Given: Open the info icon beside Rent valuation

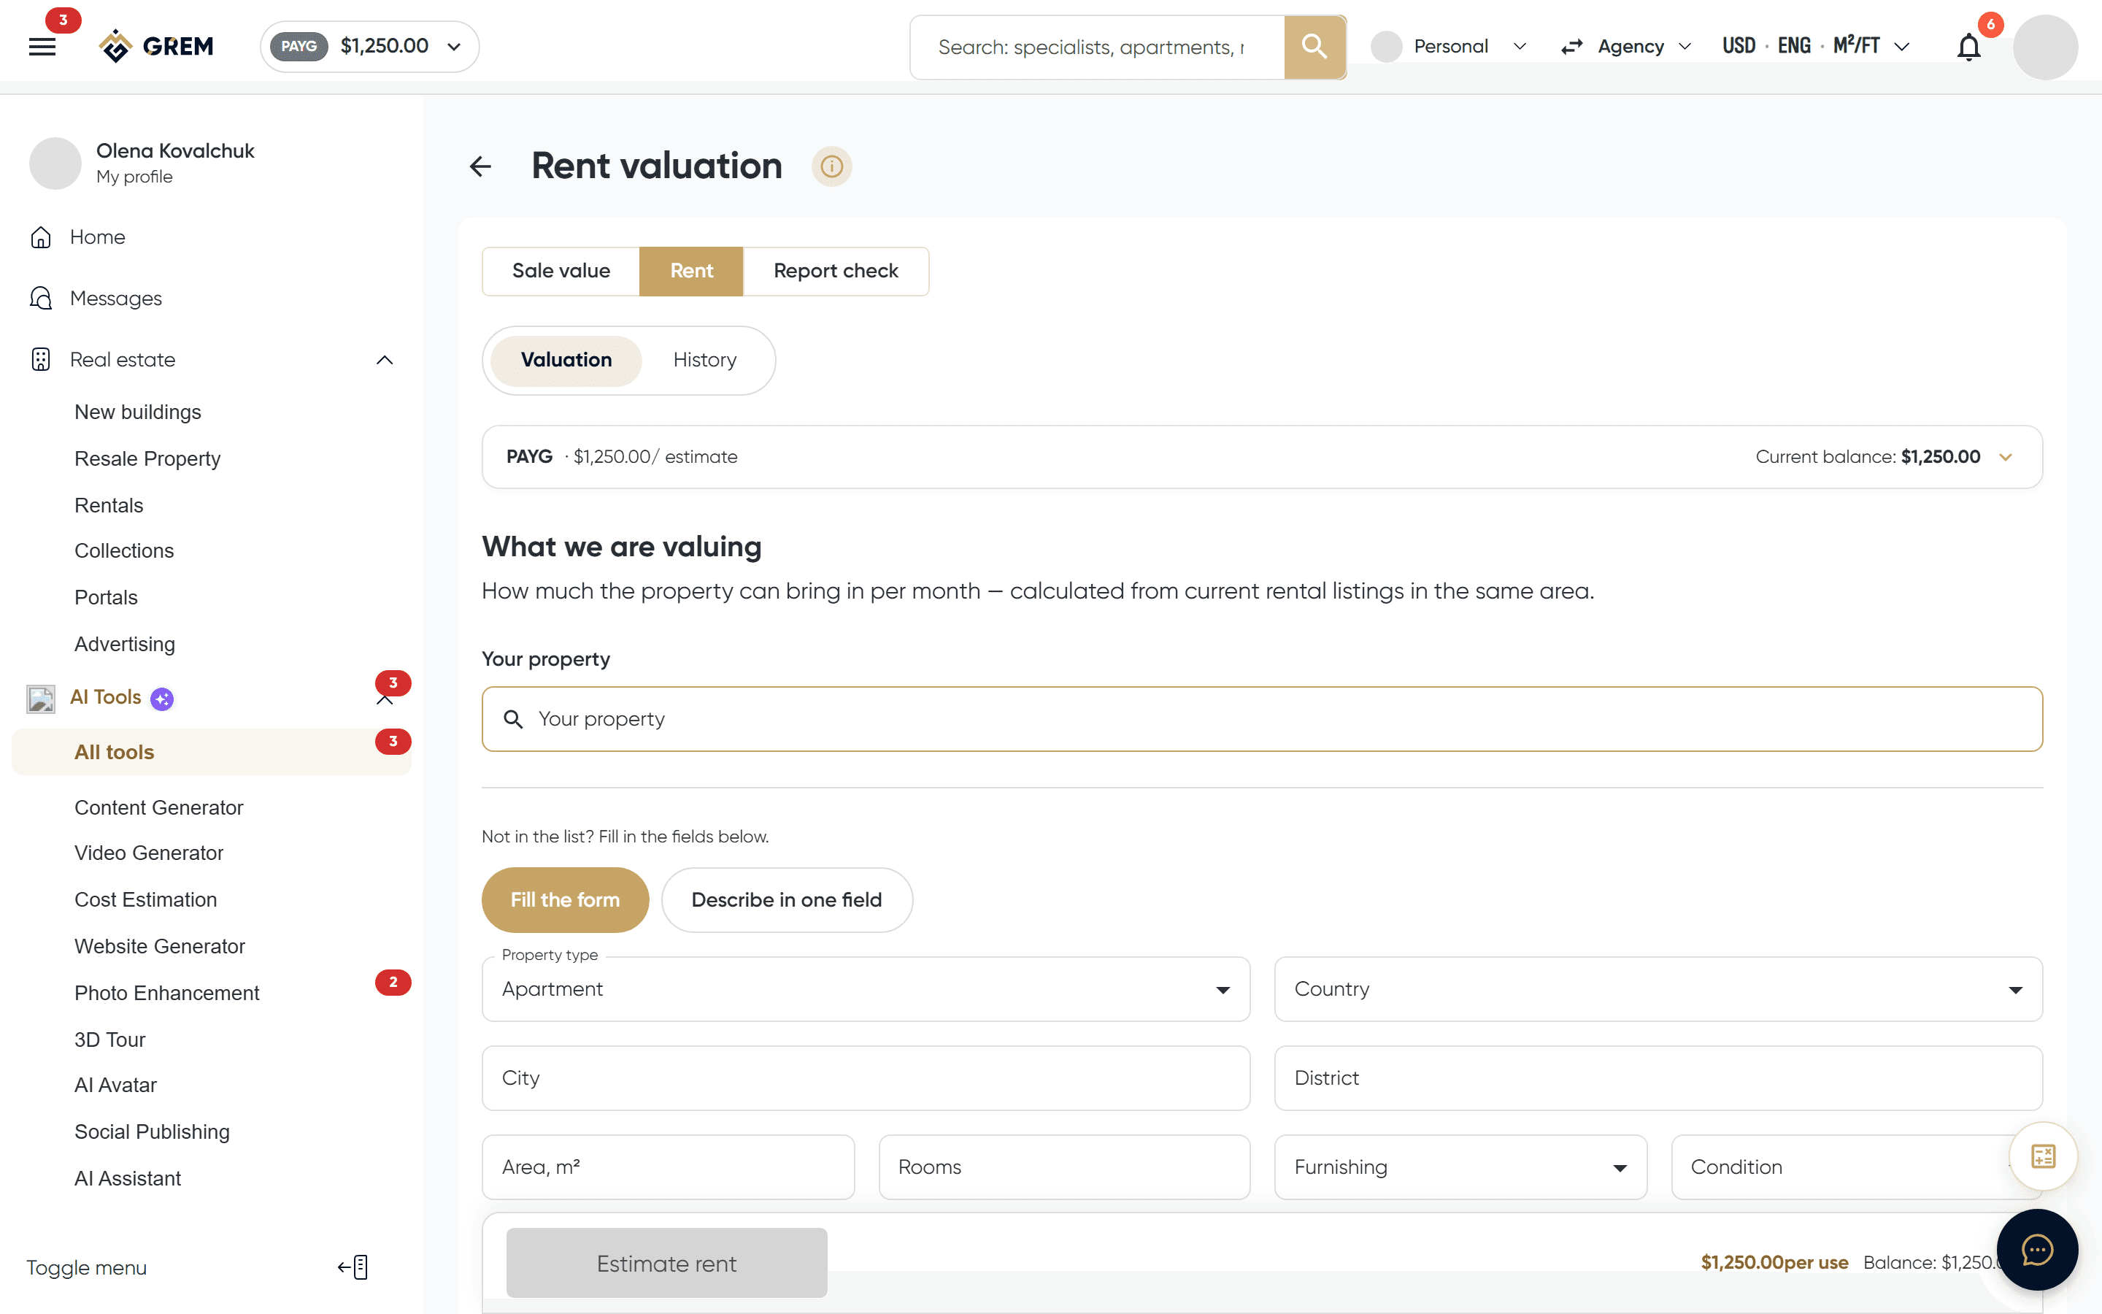Looking at the screenshot, I should (x=831, y=166).
